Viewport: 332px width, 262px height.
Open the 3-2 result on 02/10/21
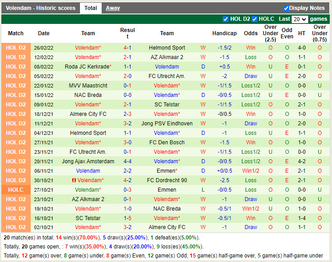click(x=127, y=227)
